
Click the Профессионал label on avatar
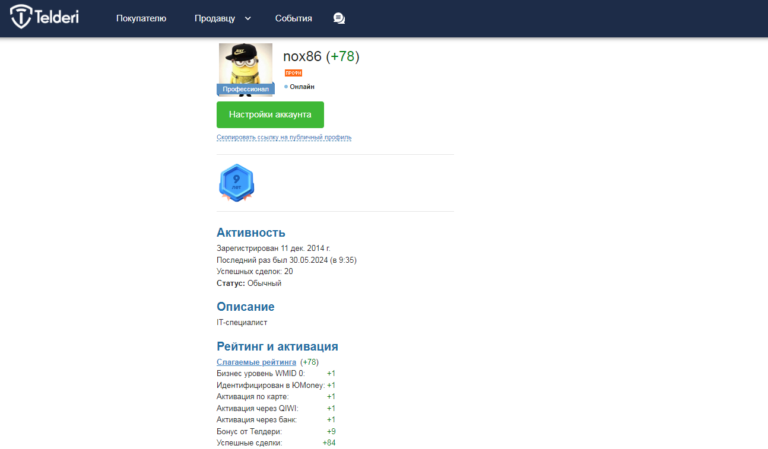click(x=246, y=90)
